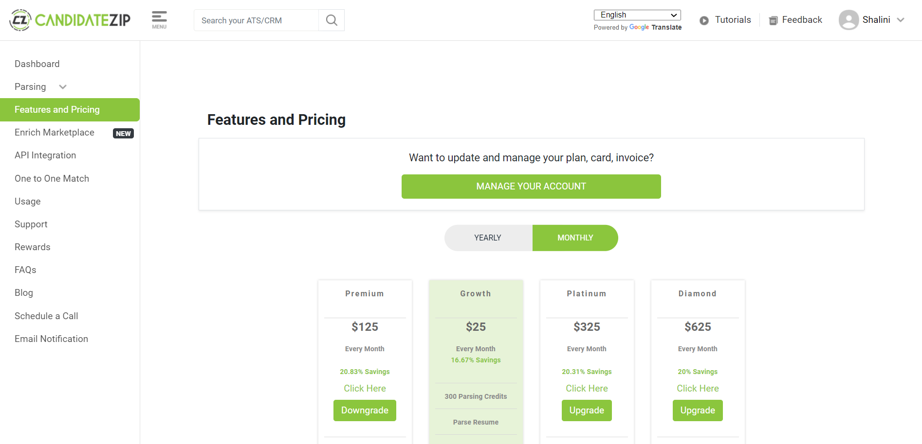Open the Support page
922x444 pixels.
[x=31, y=224]
